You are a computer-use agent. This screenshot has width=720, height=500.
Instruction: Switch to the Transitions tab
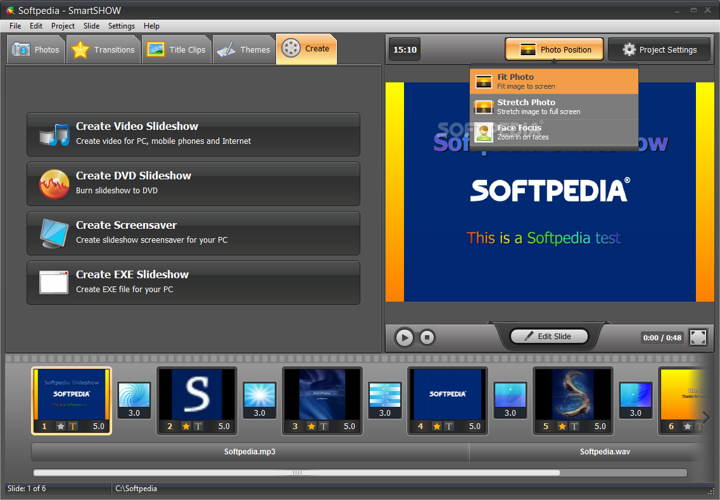tap(104, 49)
